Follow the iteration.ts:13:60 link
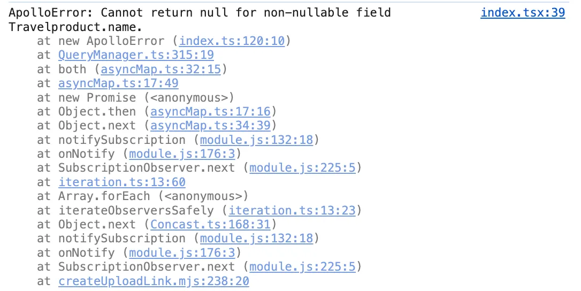The height and width of the screenshot is (291, 581). tap(122, 182)
